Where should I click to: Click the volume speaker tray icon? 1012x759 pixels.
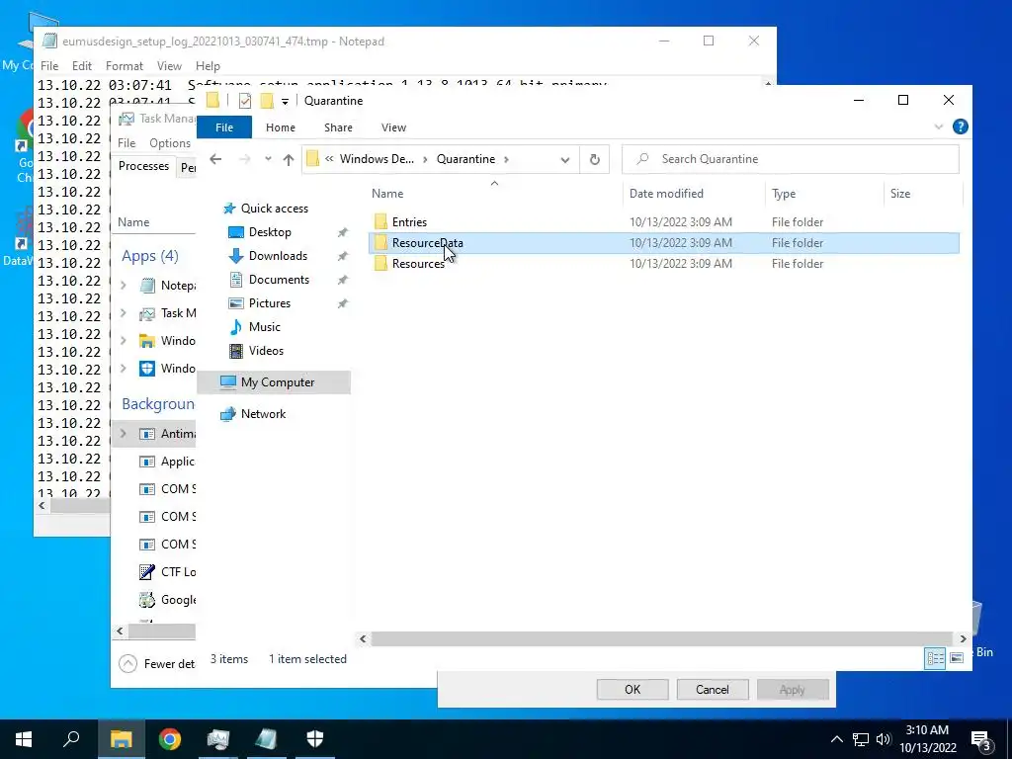click(x=884, y=739)
